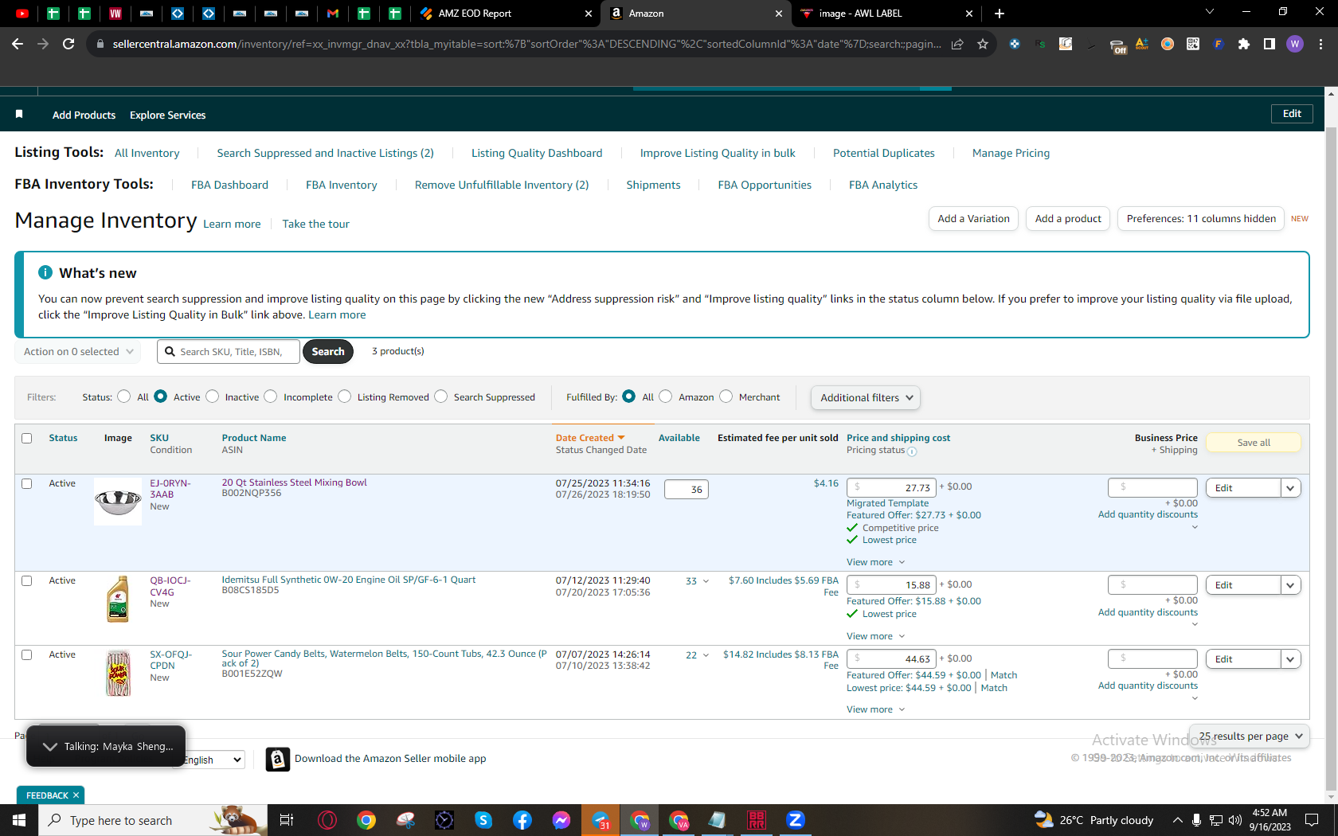The width and height of the screenshot is (1338, 836).
Task: Select the Listing Removed status filter
Action: tap(345, 397)
